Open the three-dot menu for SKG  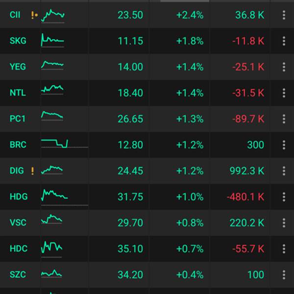[284, 41]
